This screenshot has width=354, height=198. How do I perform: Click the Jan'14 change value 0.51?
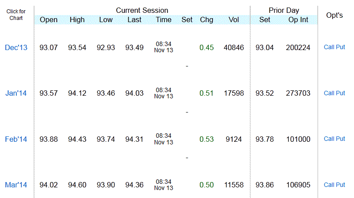pos(206,93)
